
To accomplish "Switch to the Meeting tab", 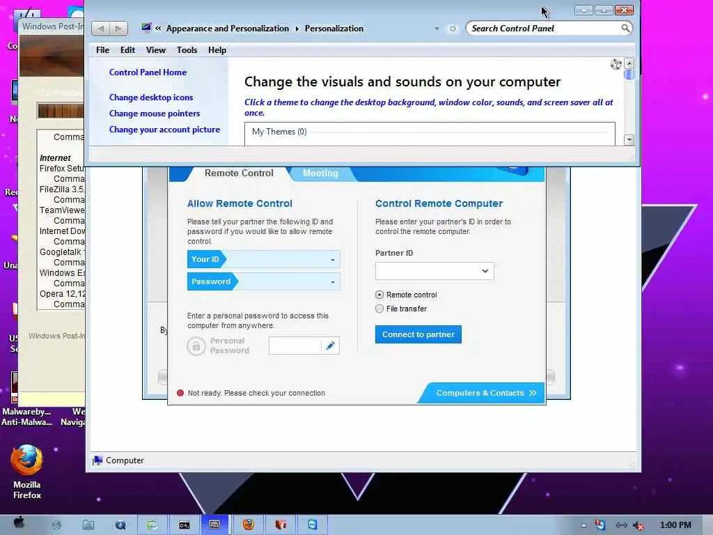I will pos(320,173).
